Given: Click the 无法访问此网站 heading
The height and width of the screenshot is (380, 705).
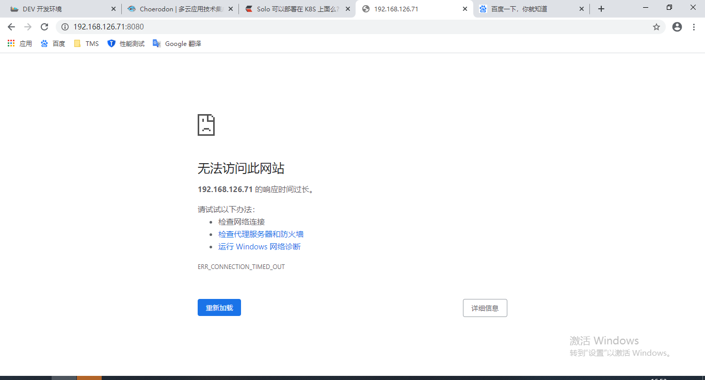Looking at the screenshot, I should [x=241, y=168].
